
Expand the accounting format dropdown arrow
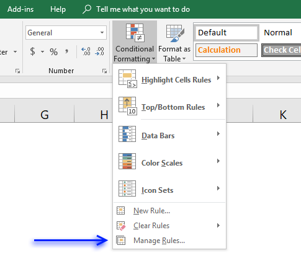click(x=42, y=51)
